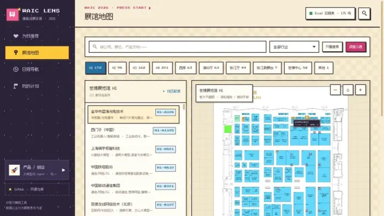Select the 西门子（中国） exhibitor row

coord(133,133)
